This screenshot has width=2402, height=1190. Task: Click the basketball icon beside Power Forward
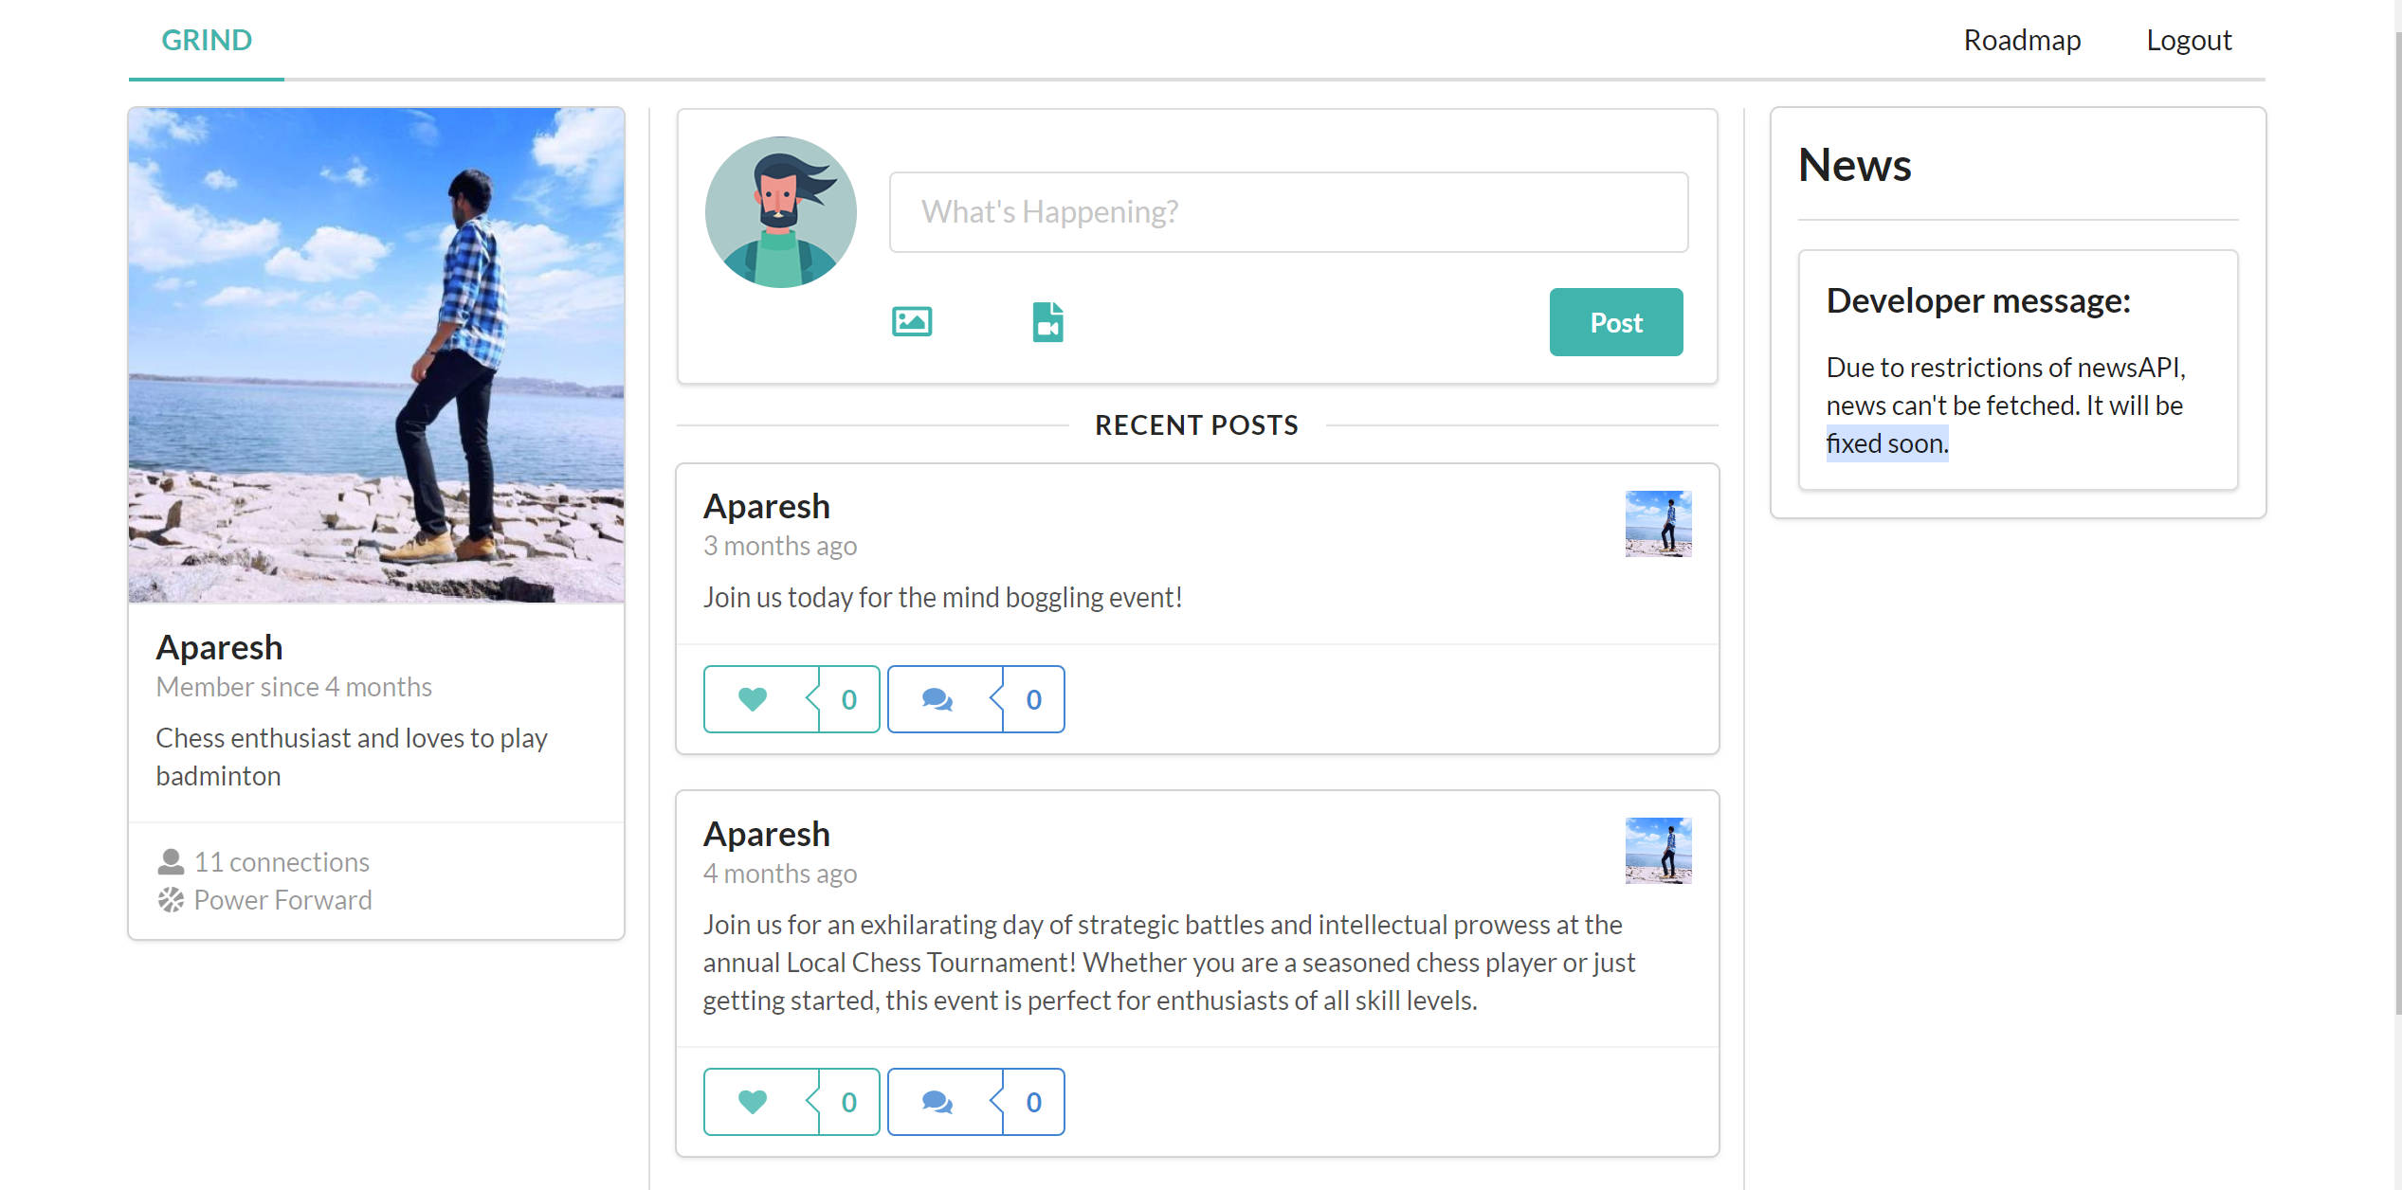pos(171,900)
